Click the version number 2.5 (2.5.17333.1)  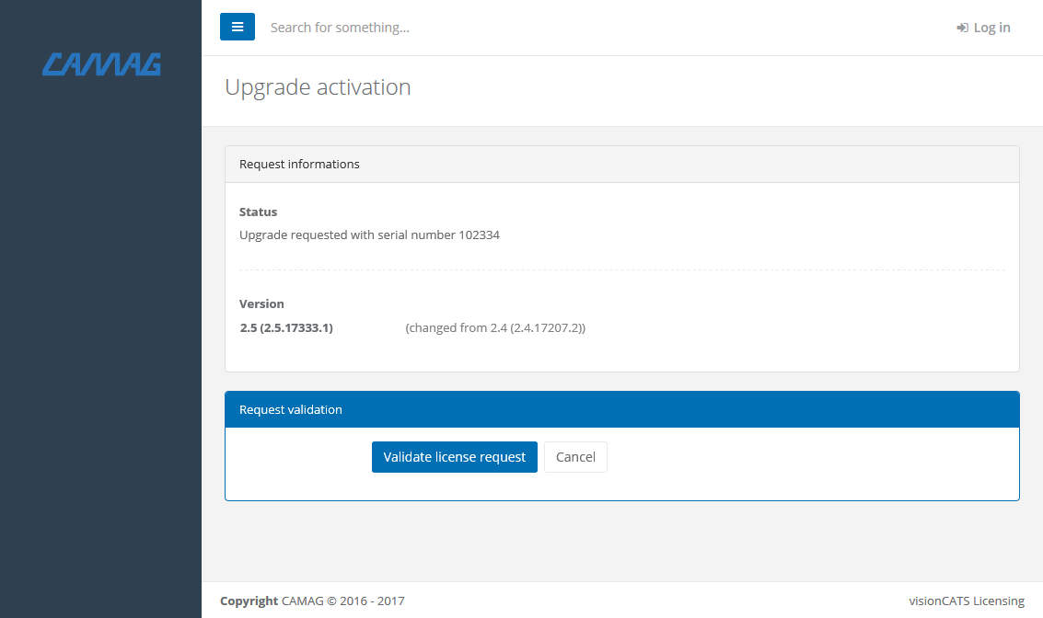[286, 327]
